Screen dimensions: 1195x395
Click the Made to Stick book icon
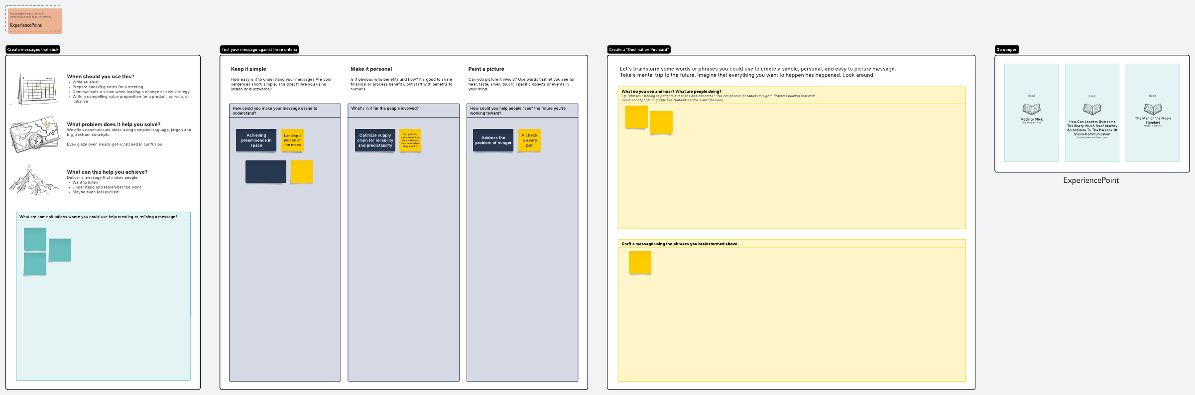click(x=1031, y=109)
